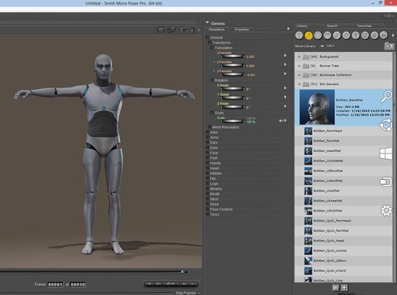Click the Devices charm icon
This screenshot has width=397, height=295.
(x=386, y=182)
